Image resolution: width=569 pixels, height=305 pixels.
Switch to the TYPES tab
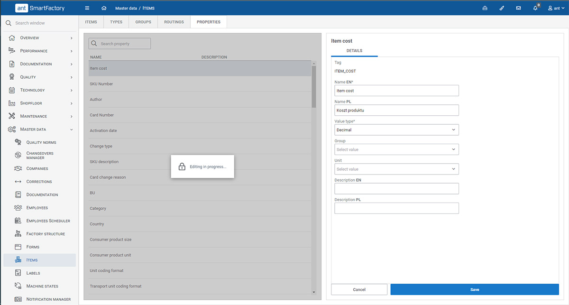(x=116, y=22)
